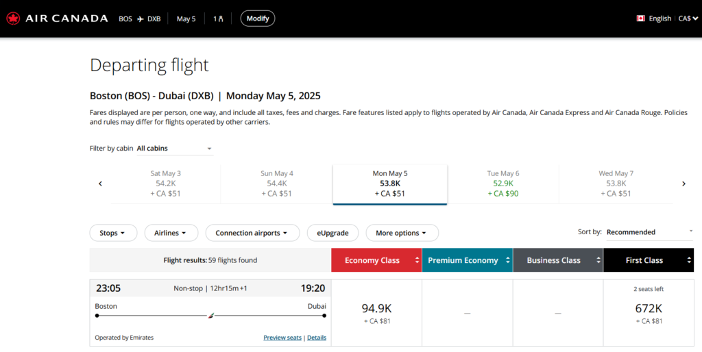Click the airplane icon between BOS and DXB

click(x=140, y=18)
